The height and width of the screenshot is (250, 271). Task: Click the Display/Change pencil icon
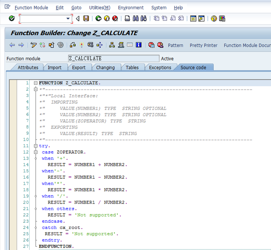[x=34, y=45]
